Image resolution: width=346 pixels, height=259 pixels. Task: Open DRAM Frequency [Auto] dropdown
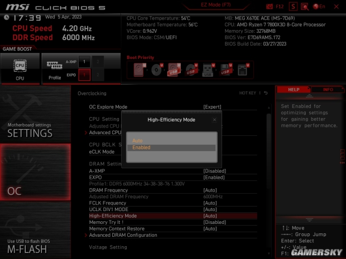(210, 190)
